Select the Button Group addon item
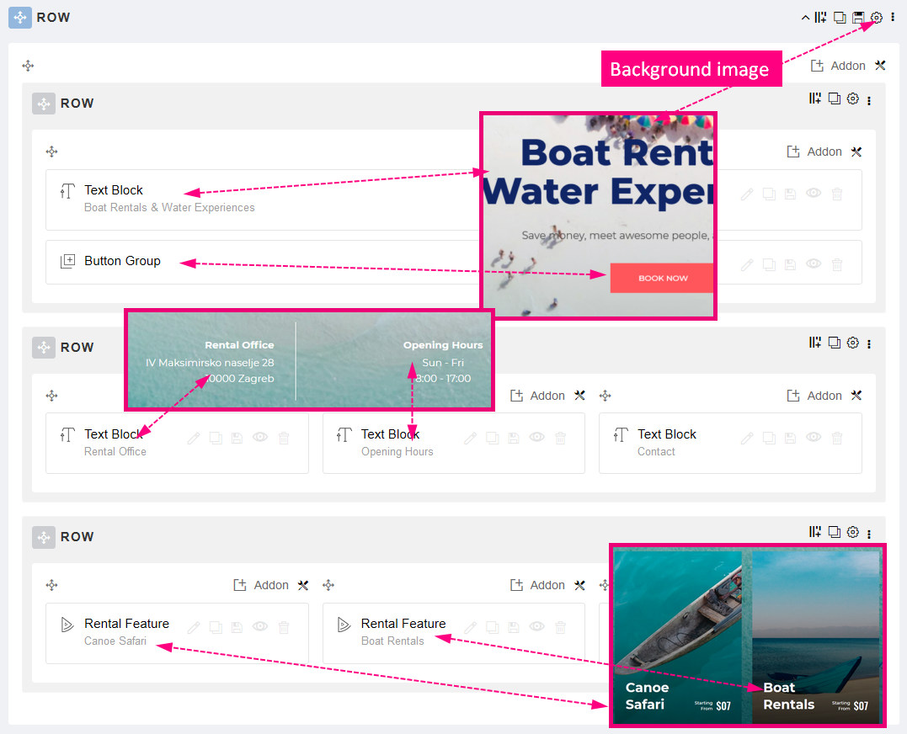 tap(122, 261)
